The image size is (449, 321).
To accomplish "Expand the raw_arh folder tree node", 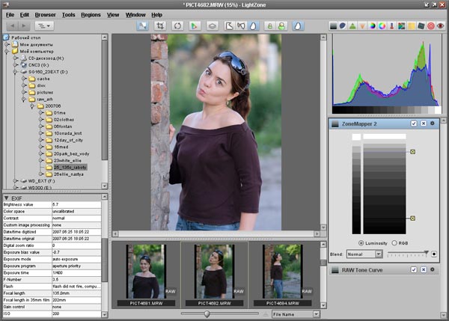I will click(25, 99).
